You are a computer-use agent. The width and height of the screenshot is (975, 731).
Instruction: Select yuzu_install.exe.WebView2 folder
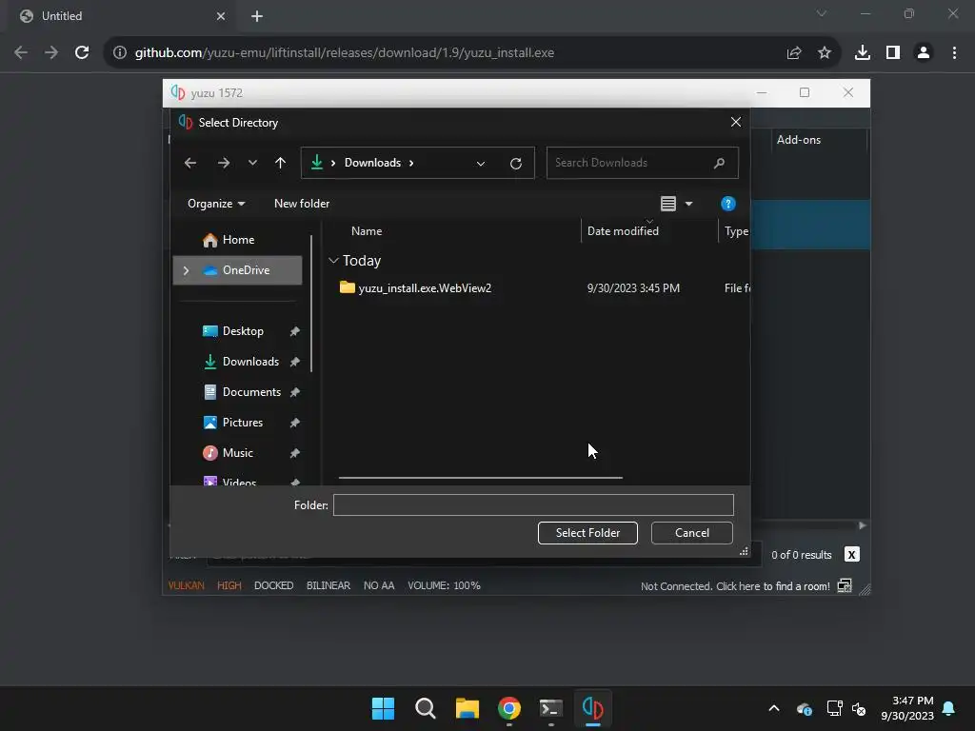click(425, 287)
